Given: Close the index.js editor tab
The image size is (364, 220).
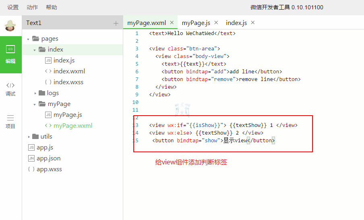Looking at the screenshot, I should 253,23.
